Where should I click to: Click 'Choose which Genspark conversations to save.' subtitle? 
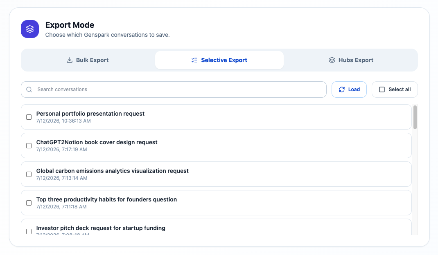[x=108, y=35]
